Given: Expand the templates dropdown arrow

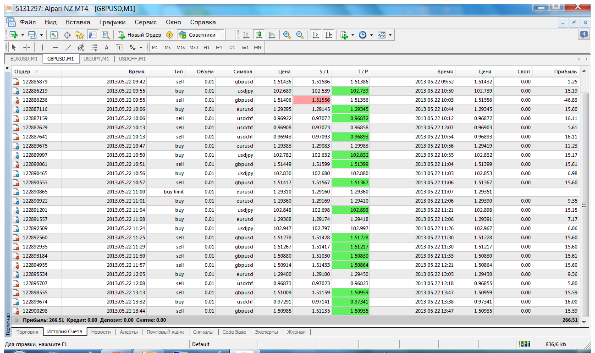Looking at the screenshot, I should (x=390, y=35).
